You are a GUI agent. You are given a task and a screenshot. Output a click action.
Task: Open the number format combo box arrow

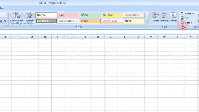(x=6, y=15)
